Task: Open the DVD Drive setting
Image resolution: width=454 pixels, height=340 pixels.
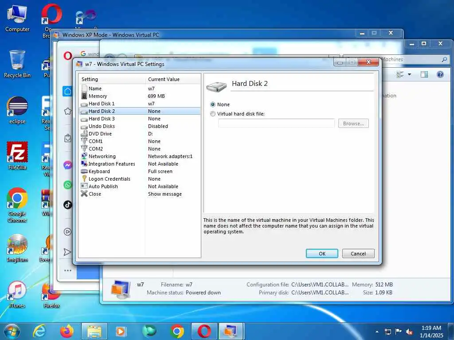Action: click(140, 134)
